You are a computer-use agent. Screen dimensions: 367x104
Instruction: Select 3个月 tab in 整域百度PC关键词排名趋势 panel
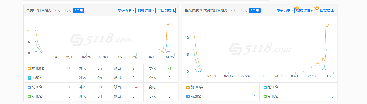[x=255, y=10]
